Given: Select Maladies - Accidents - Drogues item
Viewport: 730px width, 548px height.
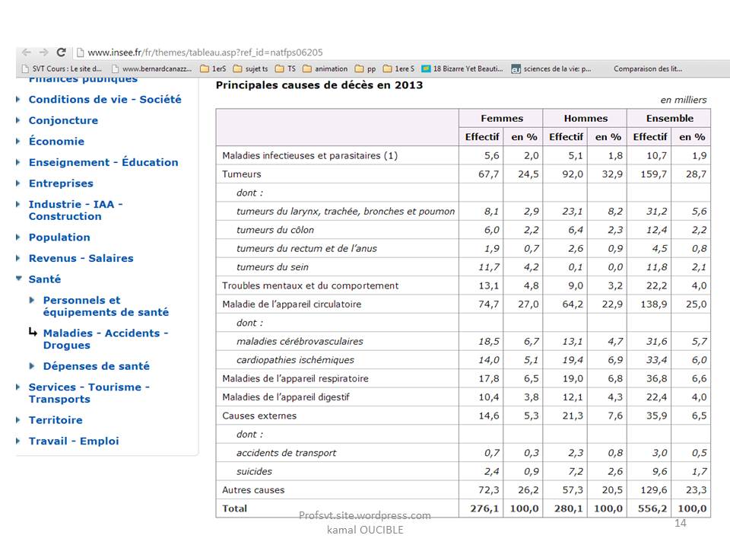Looking at the screenshot, I should coord(105,339).
